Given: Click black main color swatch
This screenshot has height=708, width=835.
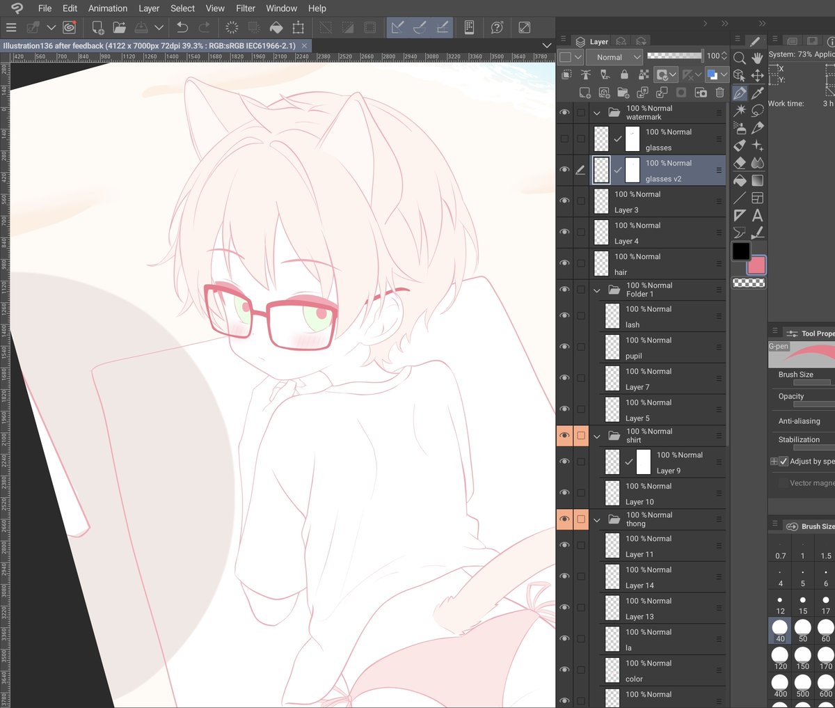Looking at the screenshot, I should click(741, 251).
